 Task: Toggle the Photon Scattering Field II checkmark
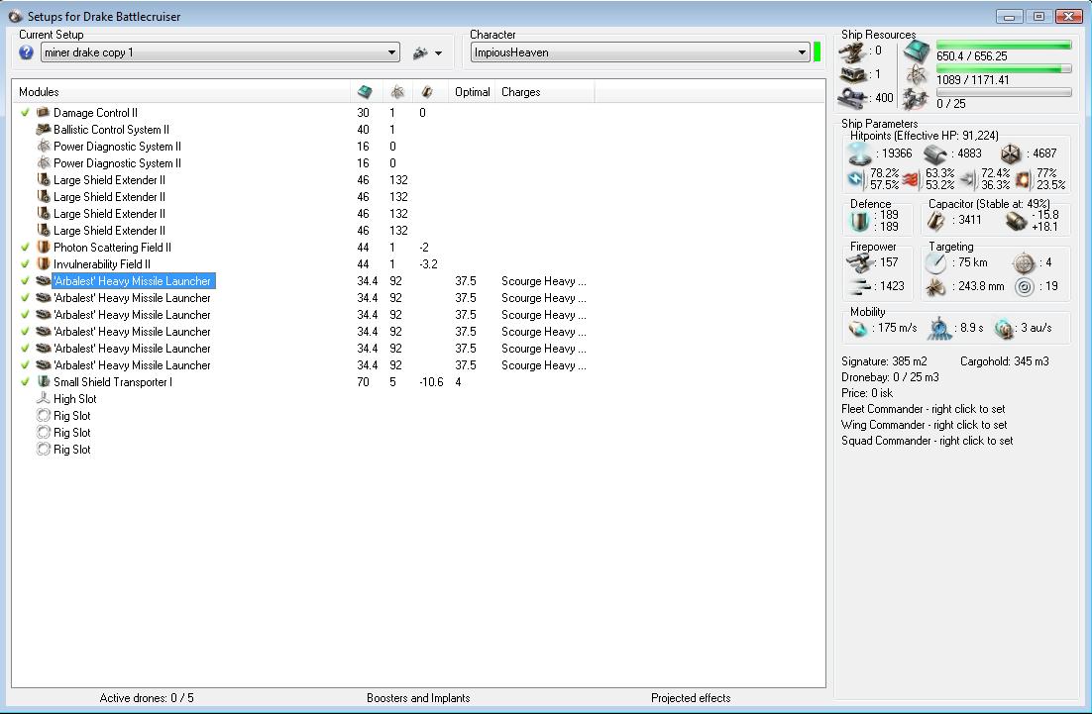coord(25,247)
